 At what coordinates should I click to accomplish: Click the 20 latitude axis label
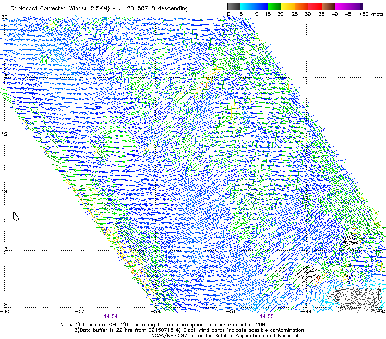4,17
